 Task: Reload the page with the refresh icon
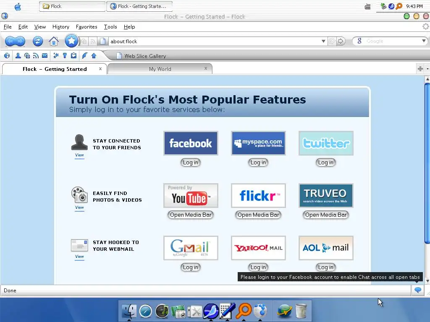click(38, 42)
